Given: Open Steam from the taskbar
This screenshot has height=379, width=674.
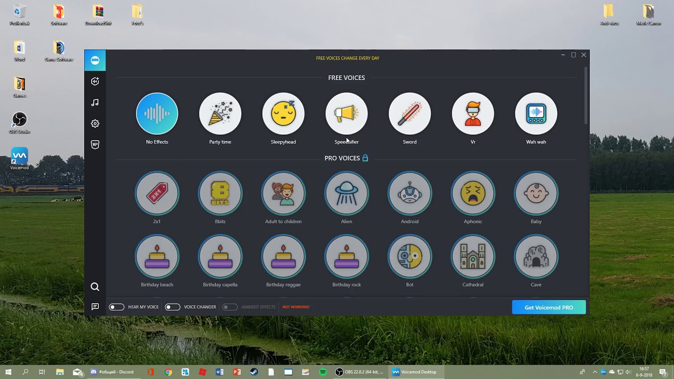Looking at the screenshot, I should [x=254, y=372].
